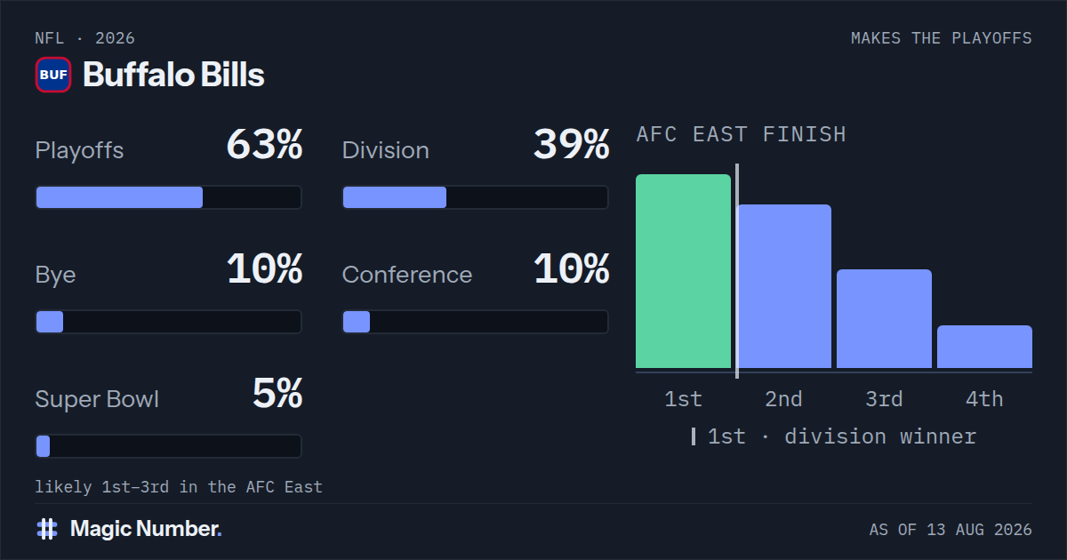Click the AS OF 13 AUG 2026 date
Screen dimensions: 1067x560
tap(951, 530)
